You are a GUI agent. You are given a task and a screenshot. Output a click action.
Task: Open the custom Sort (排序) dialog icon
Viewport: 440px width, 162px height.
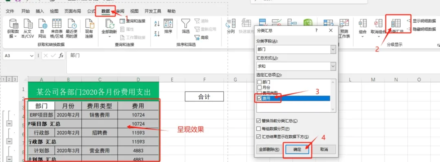(168, 23)
